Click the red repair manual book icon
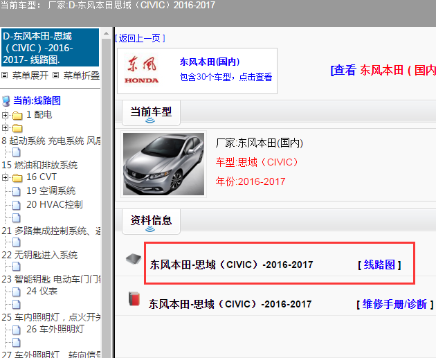The height and width of the screenshot is (358, 436). (x=134, y=299)
